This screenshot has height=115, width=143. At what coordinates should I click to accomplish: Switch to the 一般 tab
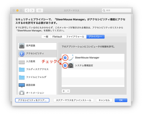pyautogui.click(x=46, y=37)
